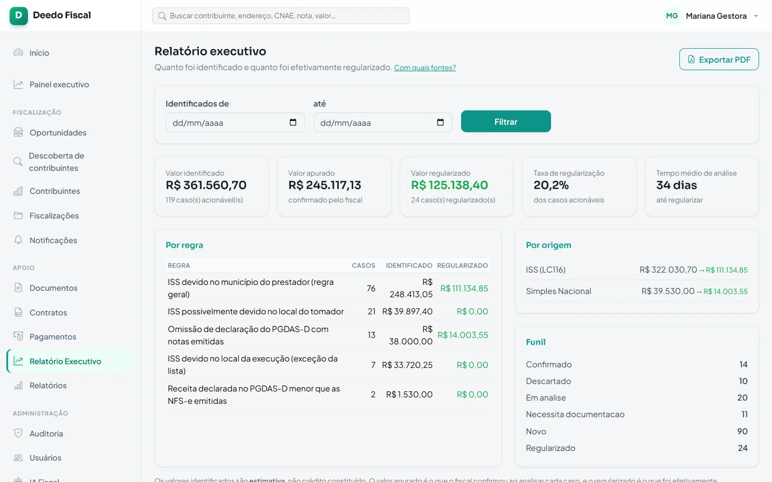
Task: Open Usuários in the administration section
Action: coord(71,457)
